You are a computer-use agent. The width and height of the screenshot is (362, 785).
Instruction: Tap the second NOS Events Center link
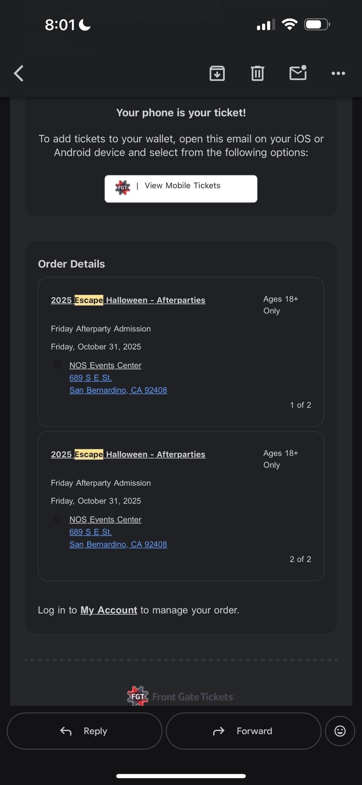point(105,519)
